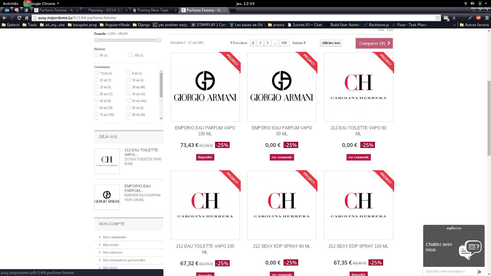The width and height of the screenshot is (491, 276).
Task: Switch to the Planning : 2014-12 tab
Action: point(106,10)
